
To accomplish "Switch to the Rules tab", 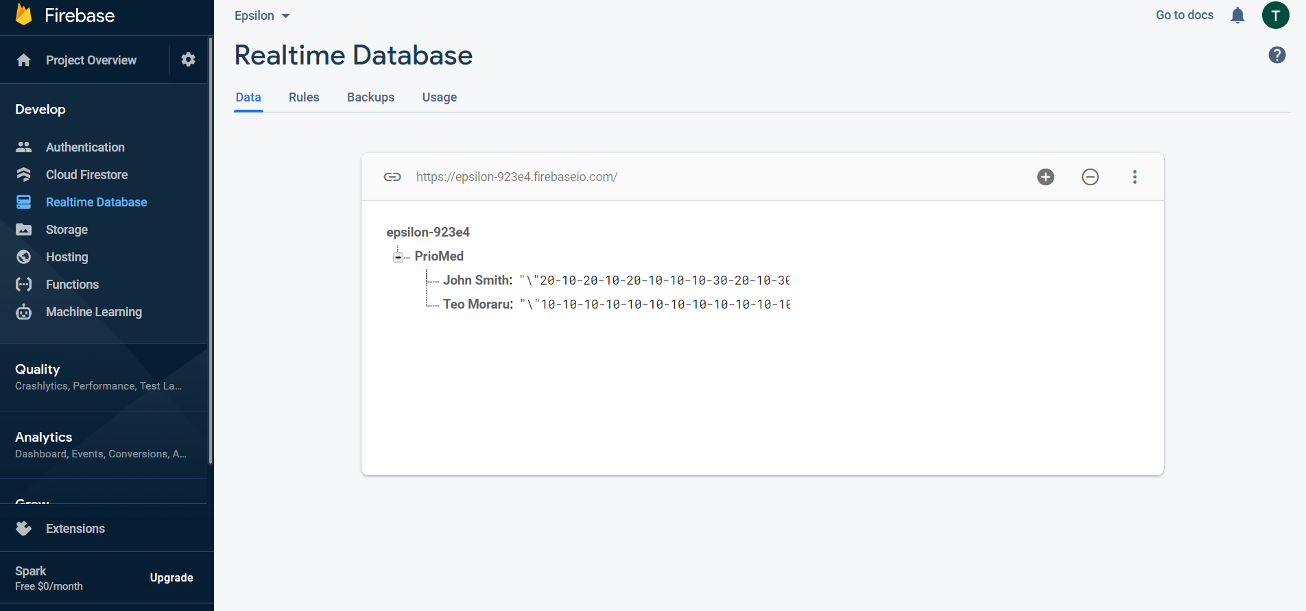I will (304, 97).
